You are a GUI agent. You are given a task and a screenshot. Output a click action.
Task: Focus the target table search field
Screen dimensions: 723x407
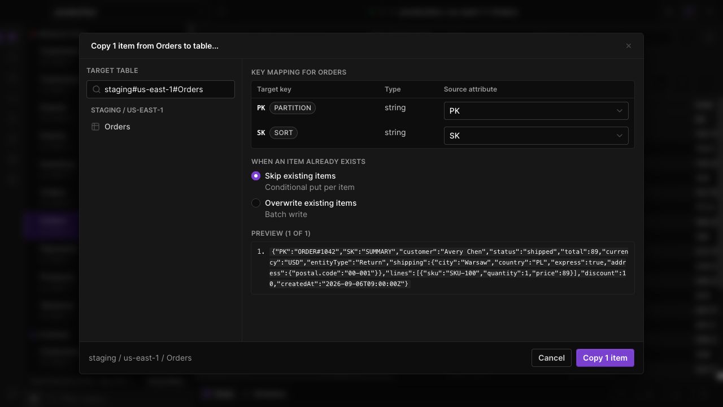[160, 89]
